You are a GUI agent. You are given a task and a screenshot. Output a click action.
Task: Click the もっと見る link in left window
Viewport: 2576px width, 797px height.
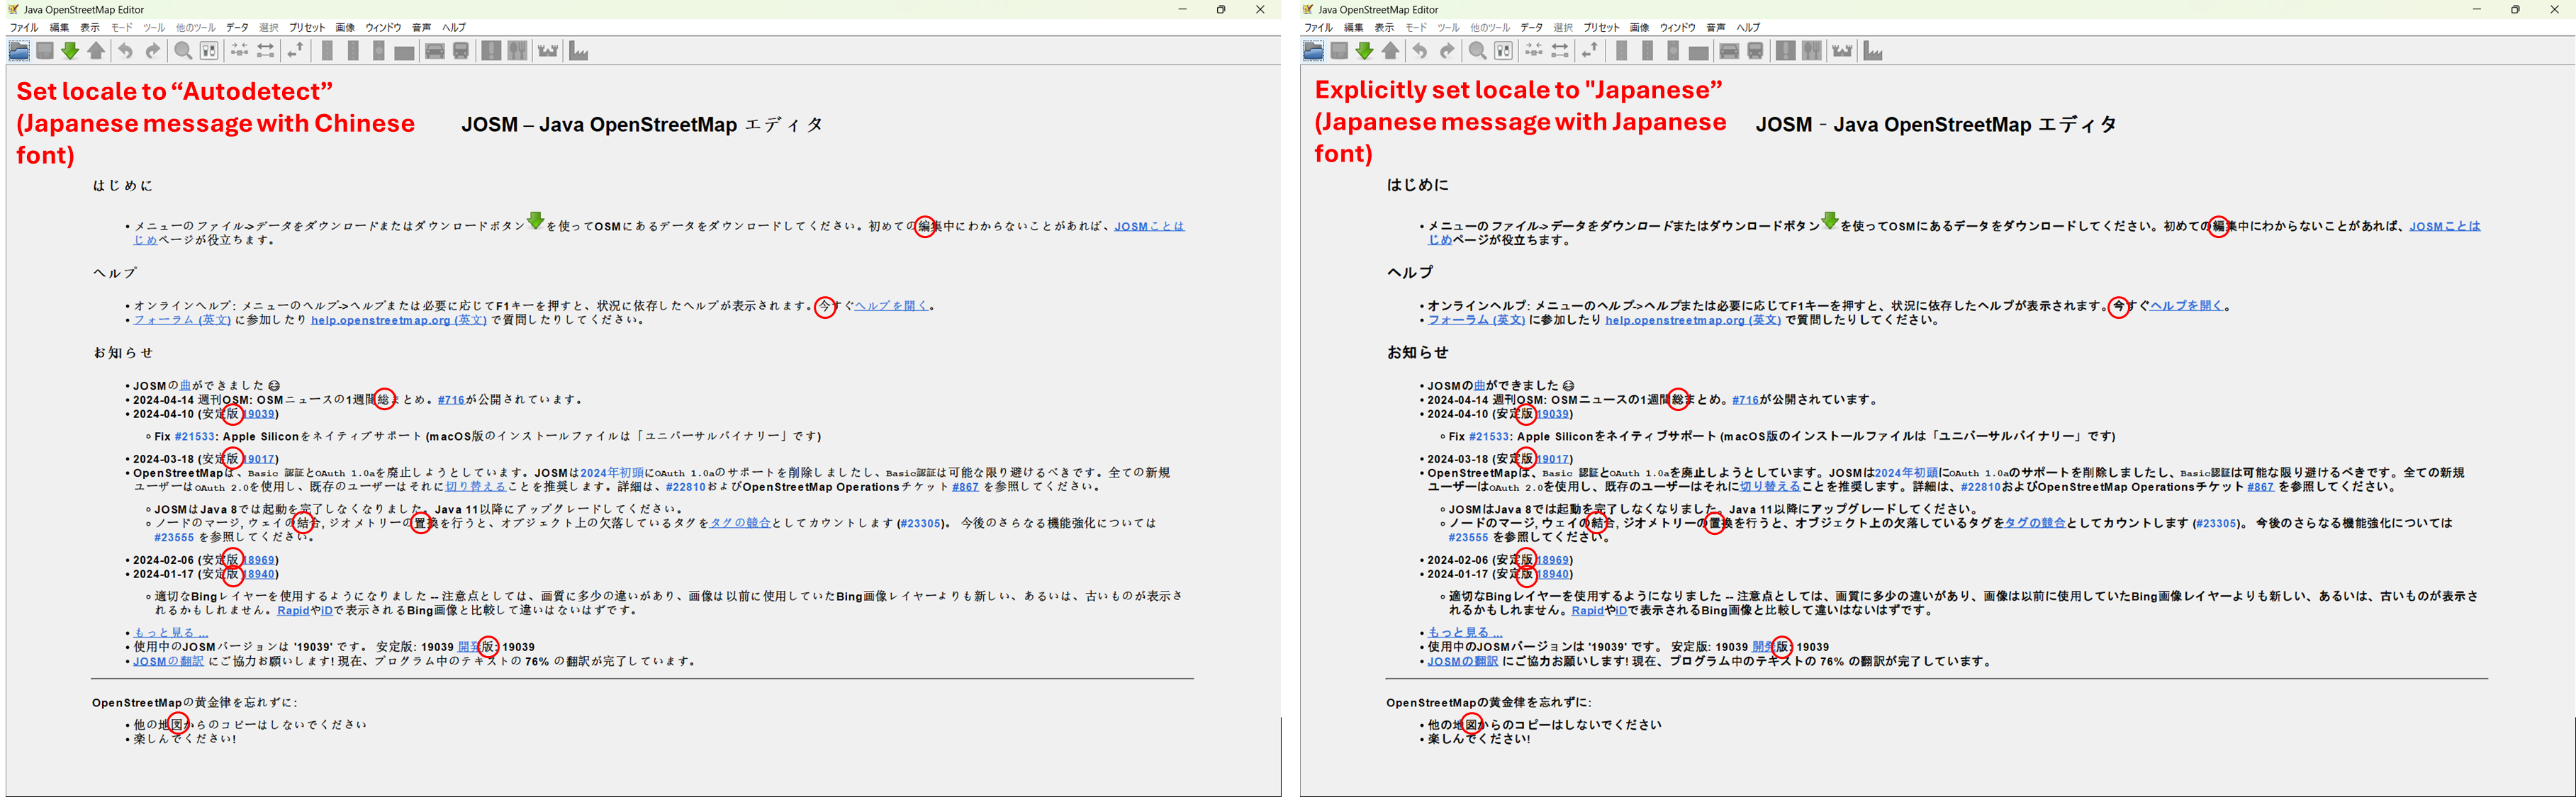pyautogui.click(x=171, y=632)
